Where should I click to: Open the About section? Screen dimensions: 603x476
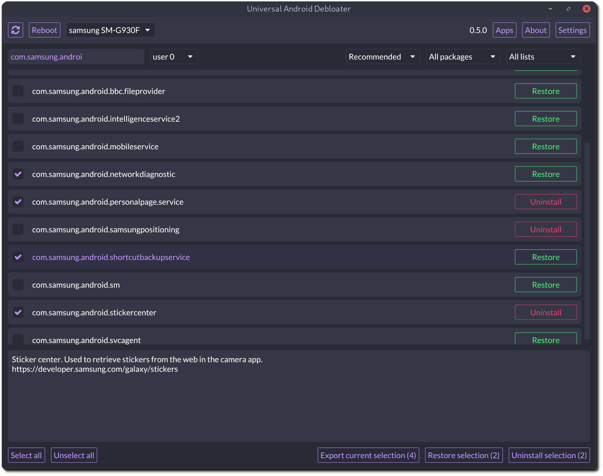[x=535, y=30]
